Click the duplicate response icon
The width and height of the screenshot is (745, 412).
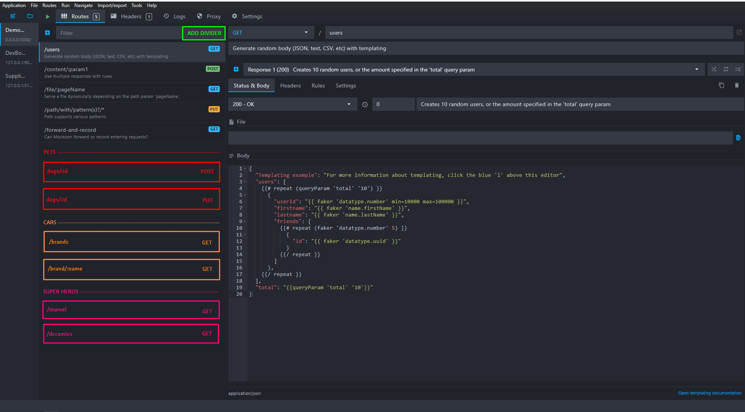721,86
